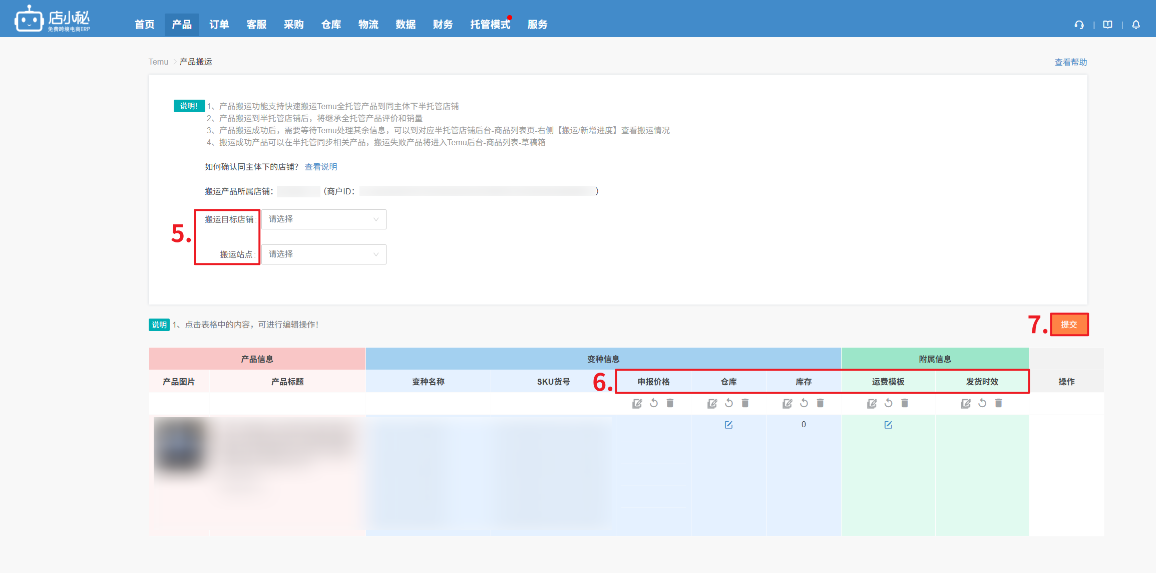Click batch edit icon under 运费模板
Viewport: 1156px width, 573px height.
pyautogui.click(x=872, y=404)
